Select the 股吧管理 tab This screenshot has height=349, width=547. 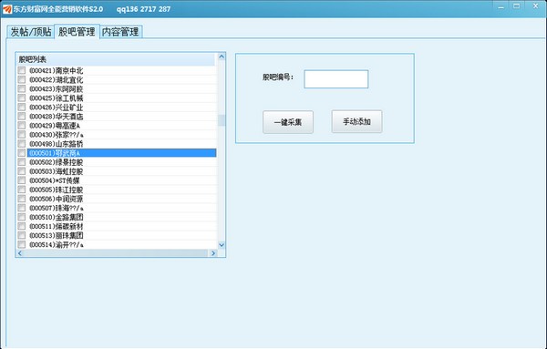(x=77, y=31)
